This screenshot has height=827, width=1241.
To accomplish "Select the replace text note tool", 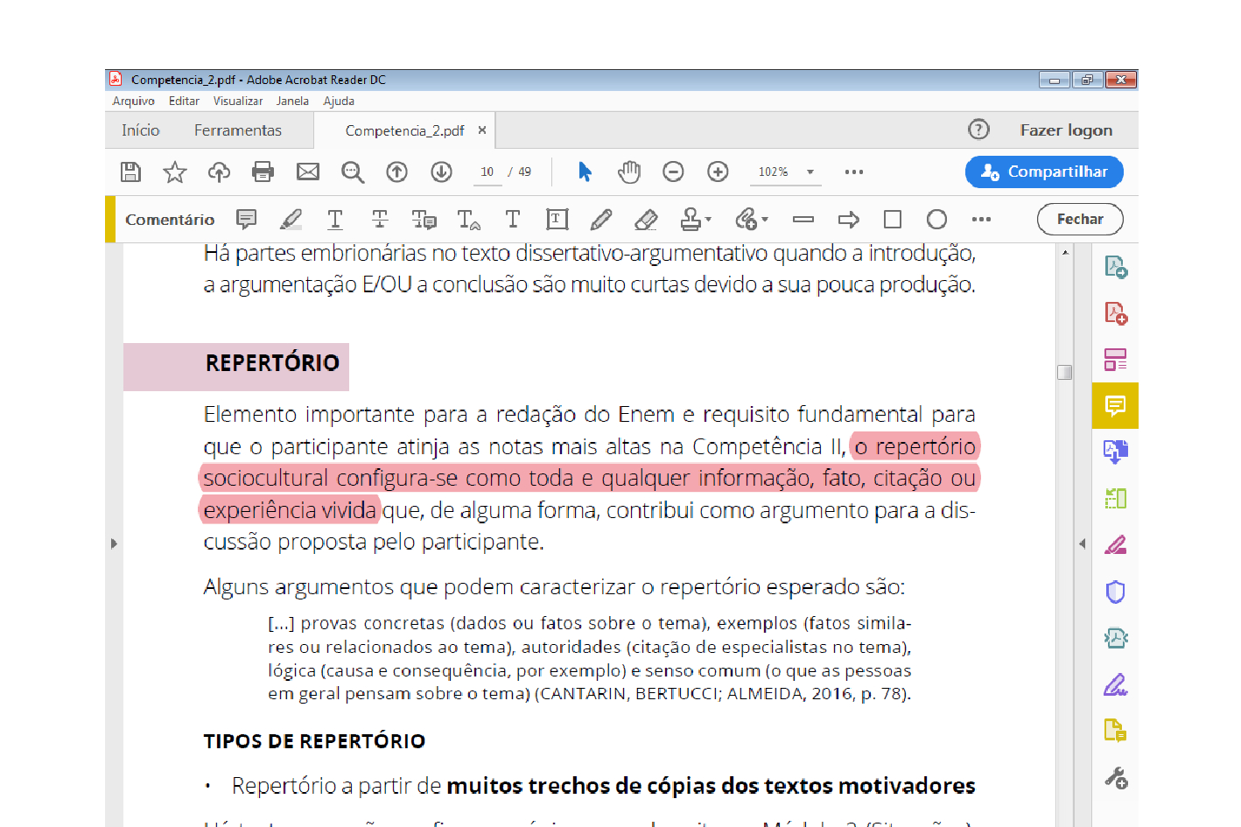I will (x=424, y=219).
